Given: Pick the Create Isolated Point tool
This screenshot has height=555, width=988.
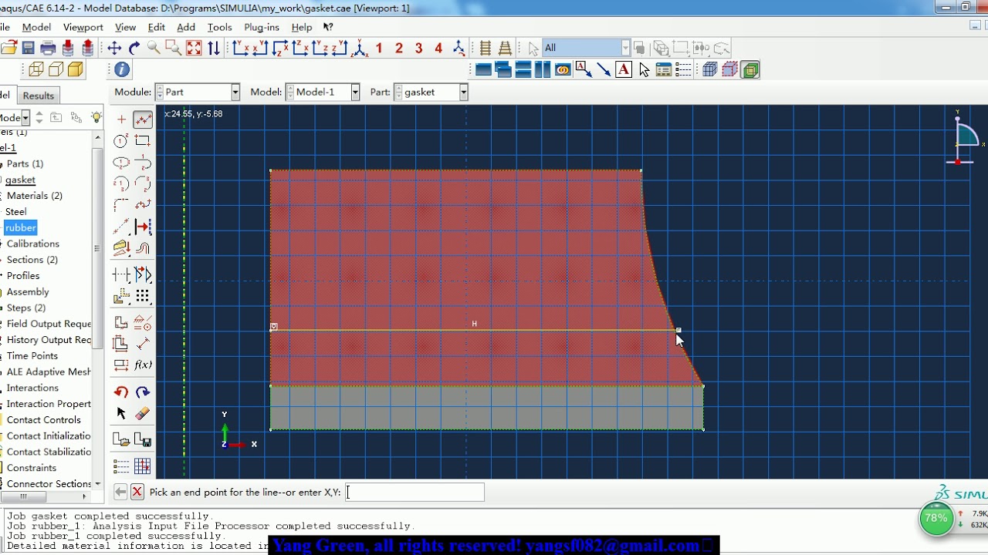Looking at the screenshot, I should [x=121, y=119].
